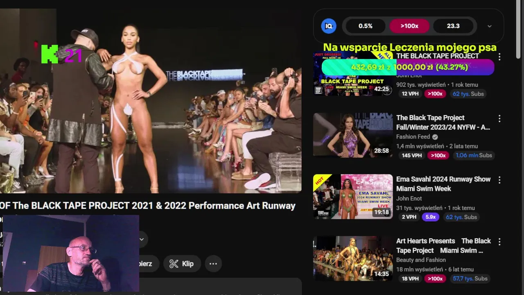Click the 0.5% stat pill

point(365,26)
